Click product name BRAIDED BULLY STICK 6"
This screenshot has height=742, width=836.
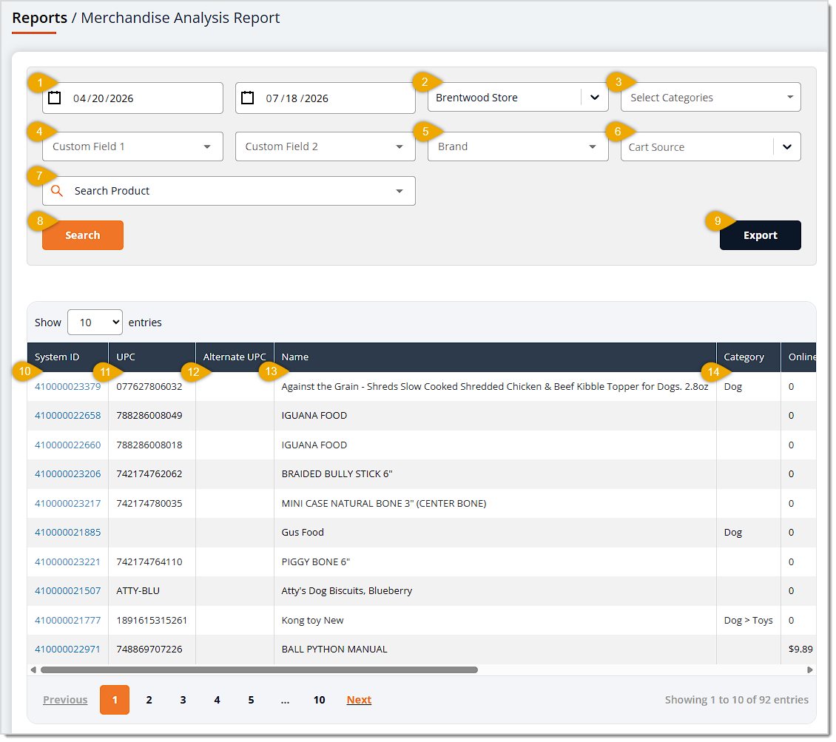point(337,474)
